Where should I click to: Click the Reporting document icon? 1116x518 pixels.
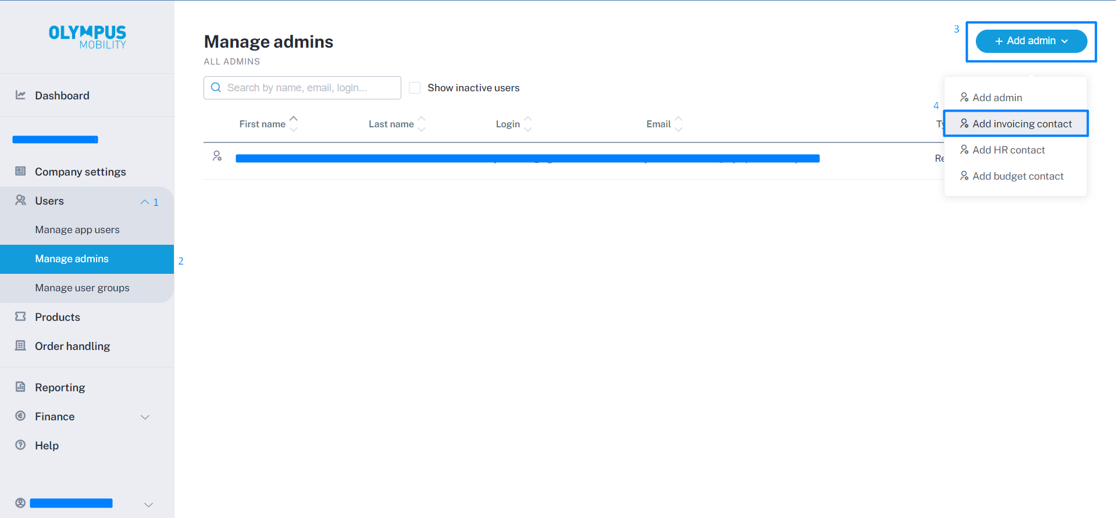pyautogui.click(x=20, y=387)
